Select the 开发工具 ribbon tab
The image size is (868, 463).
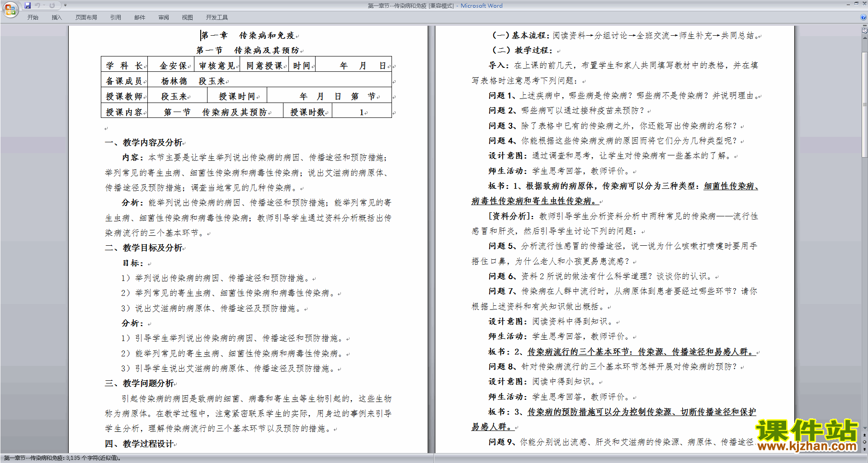[x=217, y=18]
